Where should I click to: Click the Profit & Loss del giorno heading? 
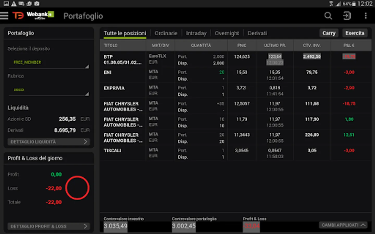[35, 158]
